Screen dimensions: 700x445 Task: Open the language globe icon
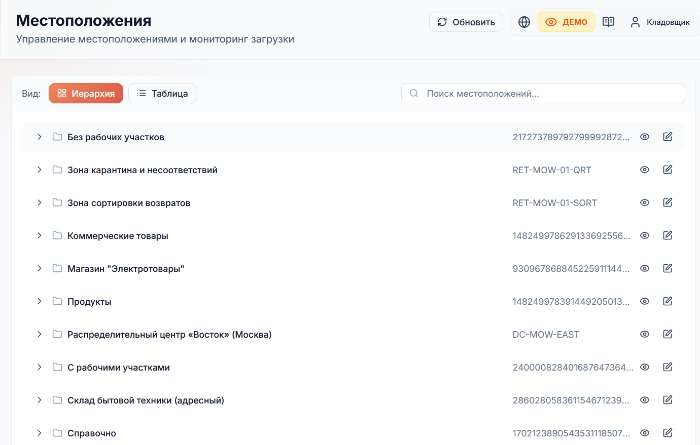tap(524, 22)
